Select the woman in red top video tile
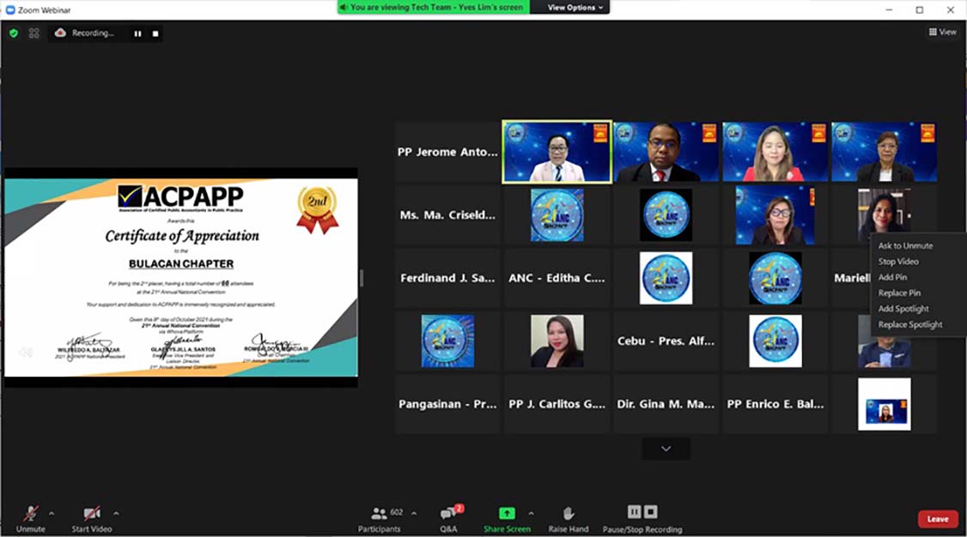Viewport: 967px width, 537px height. (x=775, y=152)
